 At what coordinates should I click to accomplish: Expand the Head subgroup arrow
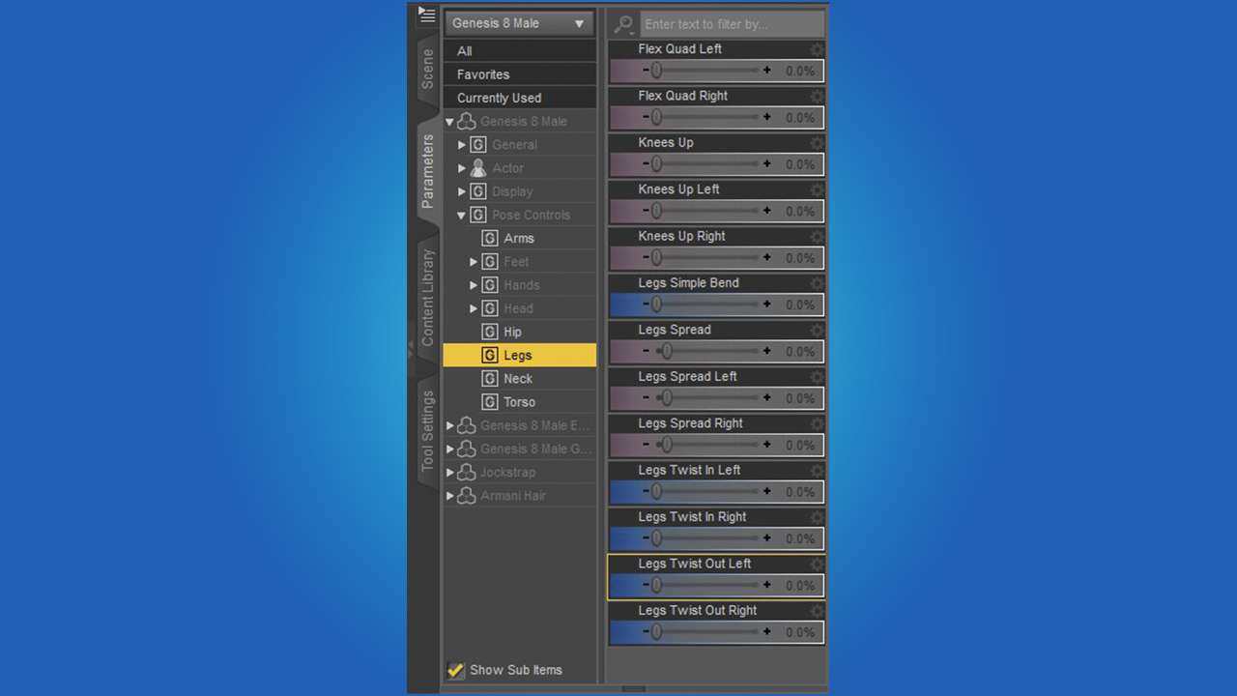tap(474, 308)
